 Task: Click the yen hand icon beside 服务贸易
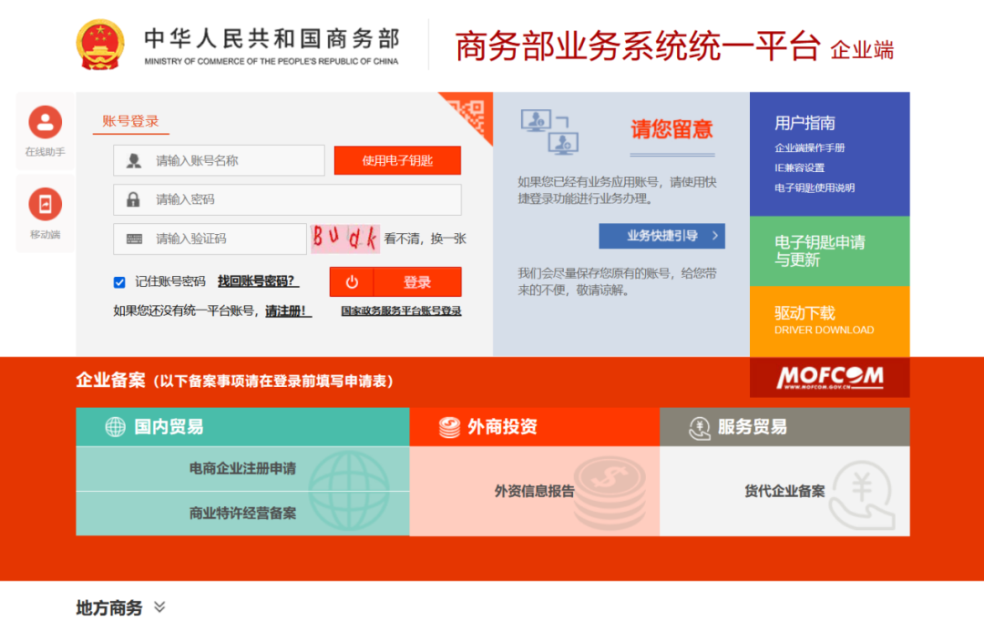[x=699, y=428]
